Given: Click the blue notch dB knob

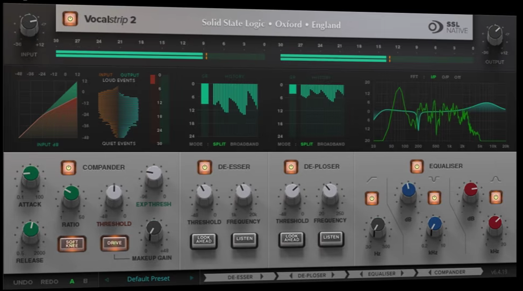Looking at the screenshot, I should (409, 192).
